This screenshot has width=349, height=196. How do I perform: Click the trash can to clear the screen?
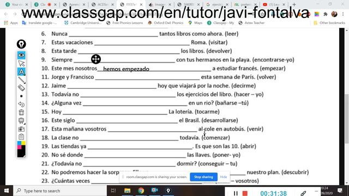[x=21, y=113]
